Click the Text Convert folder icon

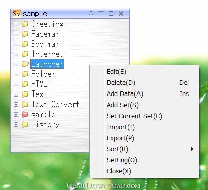[x=25, y=104]
